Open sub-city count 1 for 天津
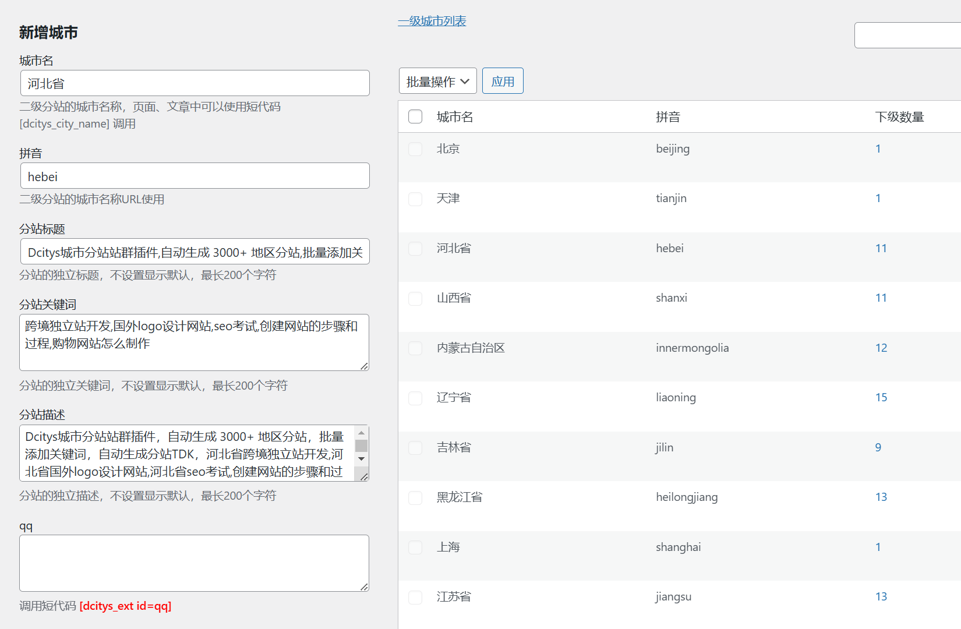 [x=878, y=198]
